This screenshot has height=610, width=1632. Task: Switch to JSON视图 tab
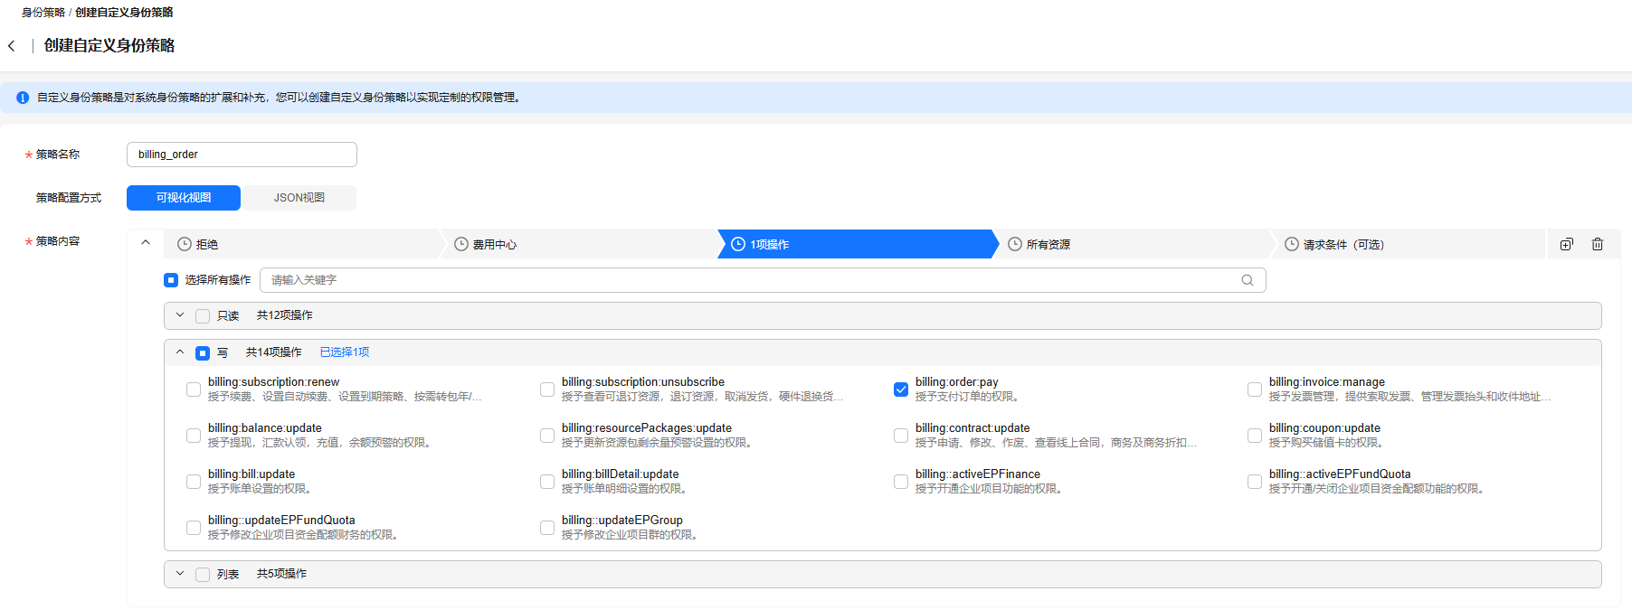tap(299, 198)
